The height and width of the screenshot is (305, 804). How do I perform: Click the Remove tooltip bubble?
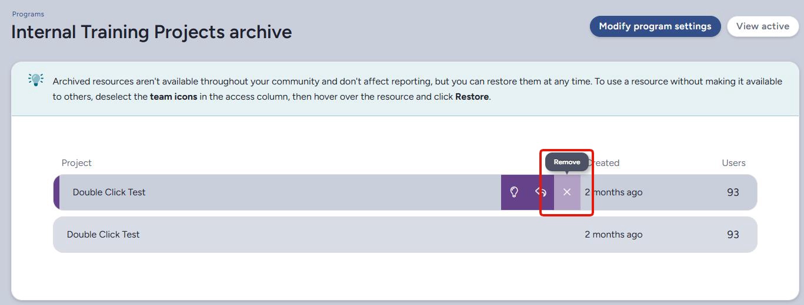pyautogui.click(x=566, y=162)
